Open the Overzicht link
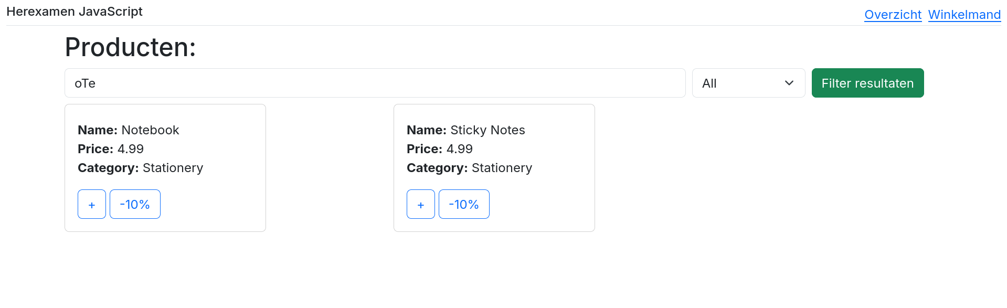The height and width of the screenshot is (308, 1007). click(x=893, y=15)
